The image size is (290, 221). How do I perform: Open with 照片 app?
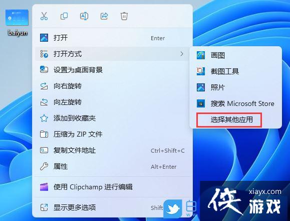(x=235, y=87)
